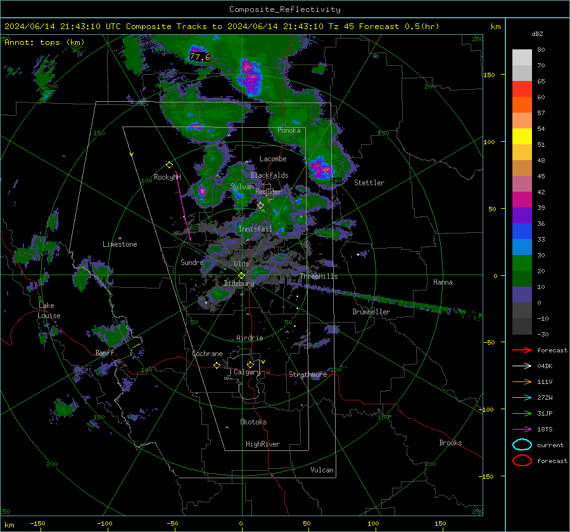This screenshot has width=570, height=532.
Task: Click the -150 tick on bottom axis
Action: click(37, 523)
